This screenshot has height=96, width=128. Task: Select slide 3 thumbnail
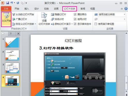coord(12,68)
